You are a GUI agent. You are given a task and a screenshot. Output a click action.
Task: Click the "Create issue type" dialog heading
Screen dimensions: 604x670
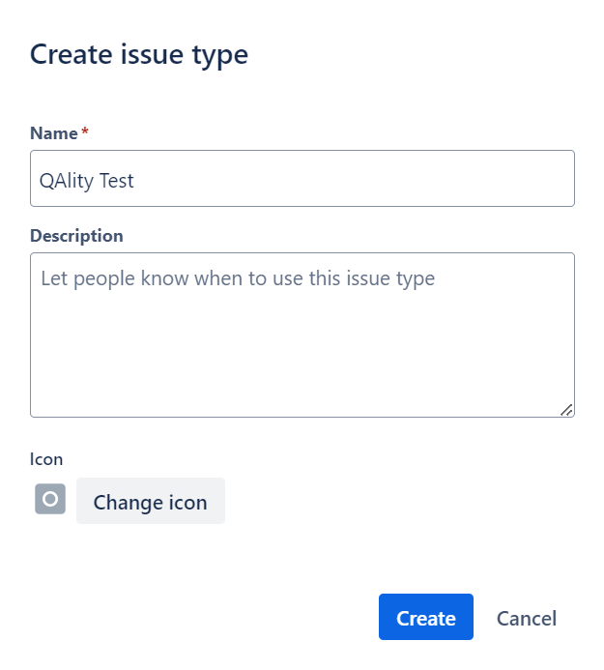(x=139, y=55)
